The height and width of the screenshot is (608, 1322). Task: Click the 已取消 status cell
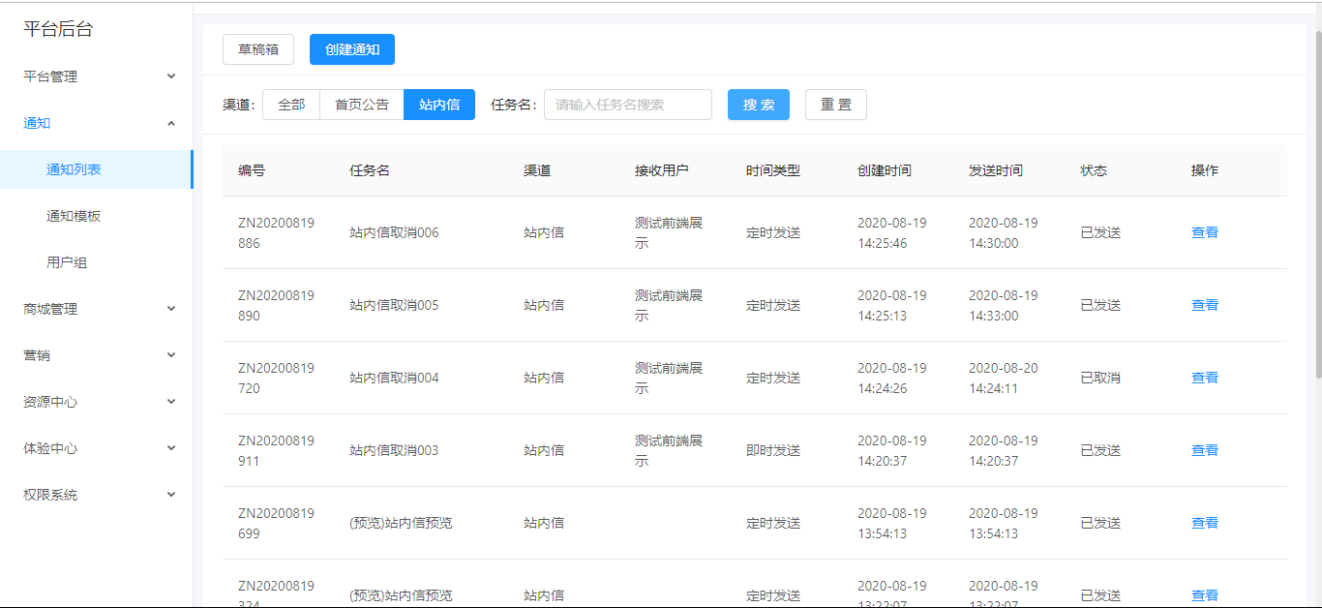1100,378
